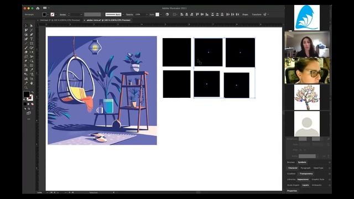Select the Type tool
Image resolution: width=354 pixels, height=199 pixels.
click(x=32, y=39)
